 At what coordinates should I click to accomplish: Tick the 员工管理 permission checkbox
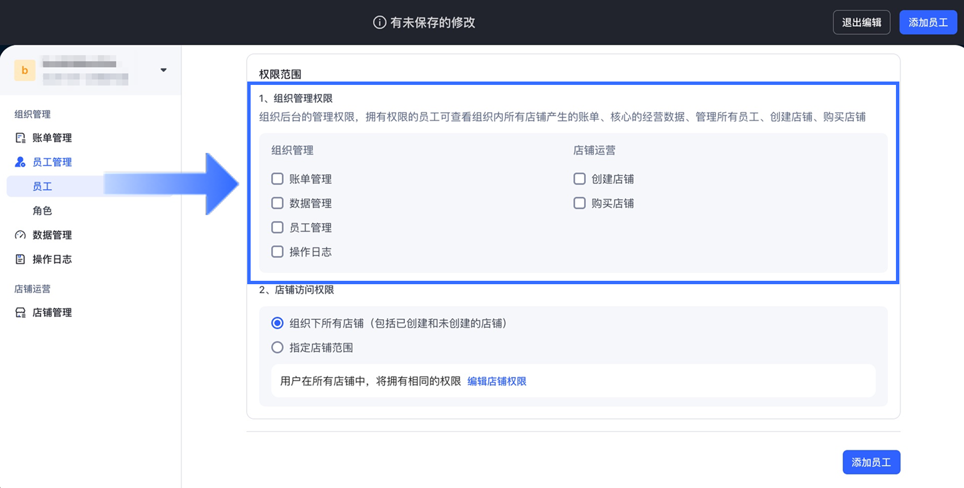[x=277, y=228]
